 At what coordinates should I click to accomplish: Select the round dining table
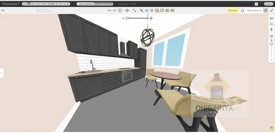[x=166, y=76]
